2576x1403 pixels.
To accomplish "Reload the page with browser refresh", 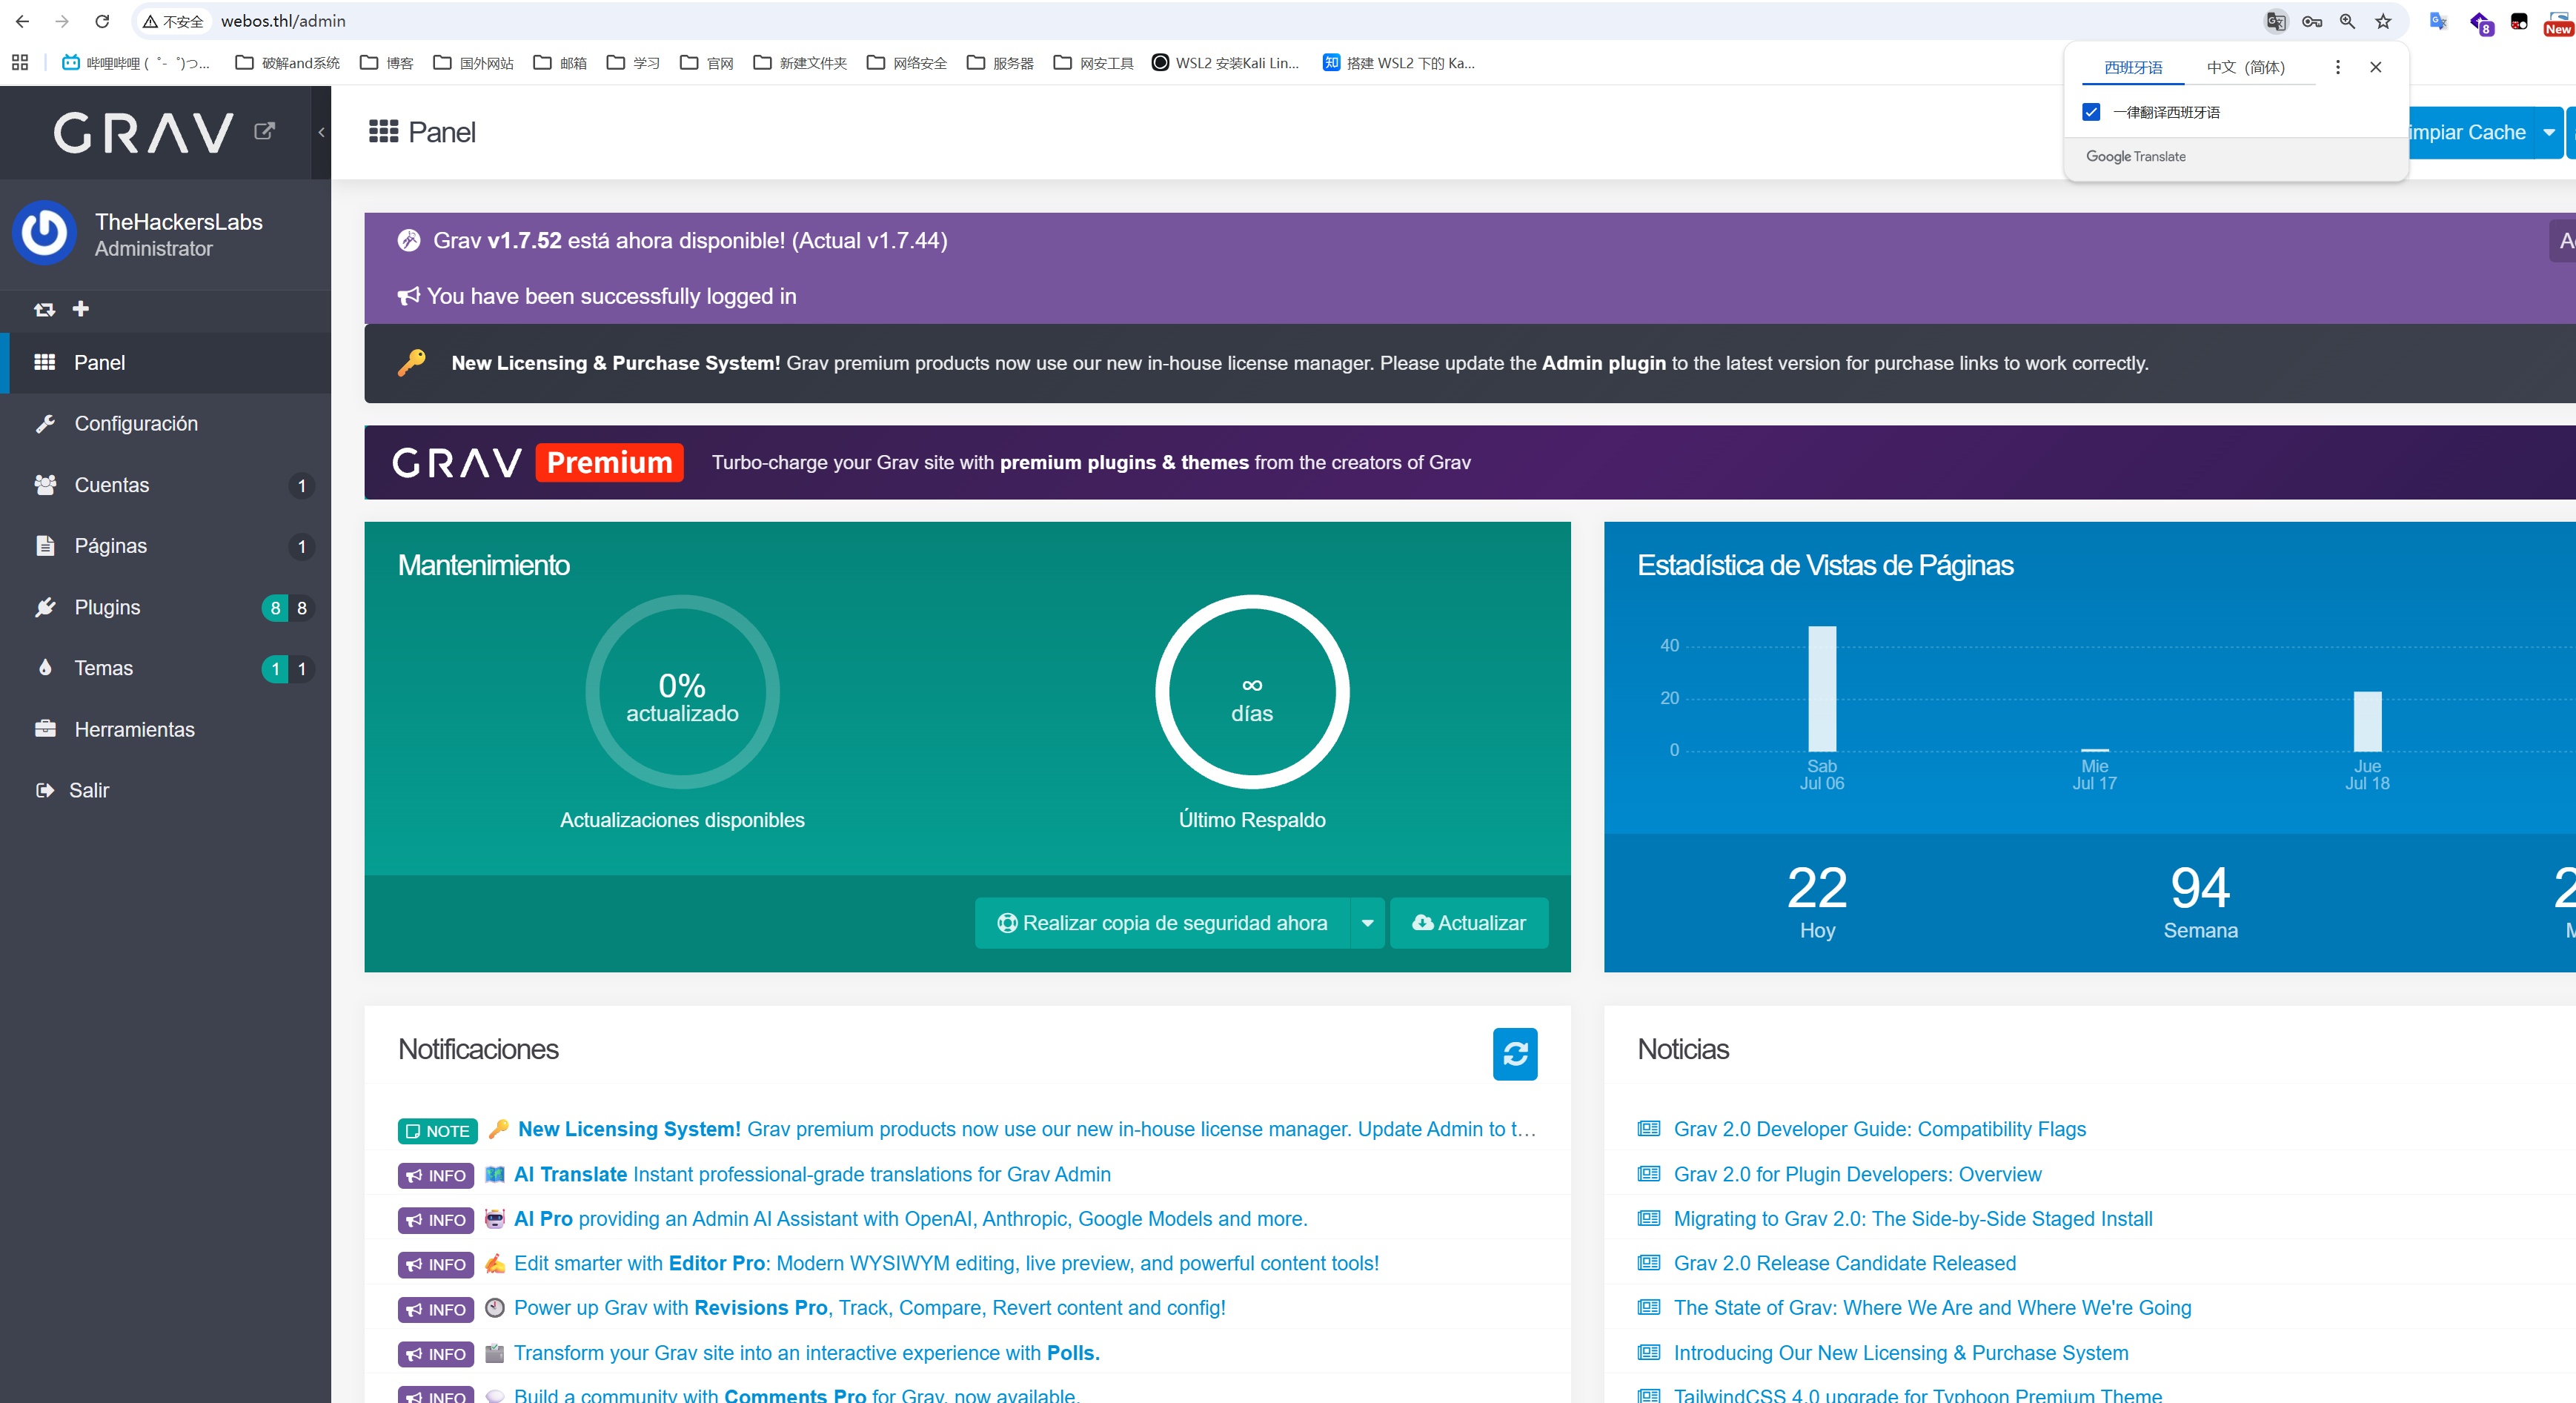I will tap(102, 21).
